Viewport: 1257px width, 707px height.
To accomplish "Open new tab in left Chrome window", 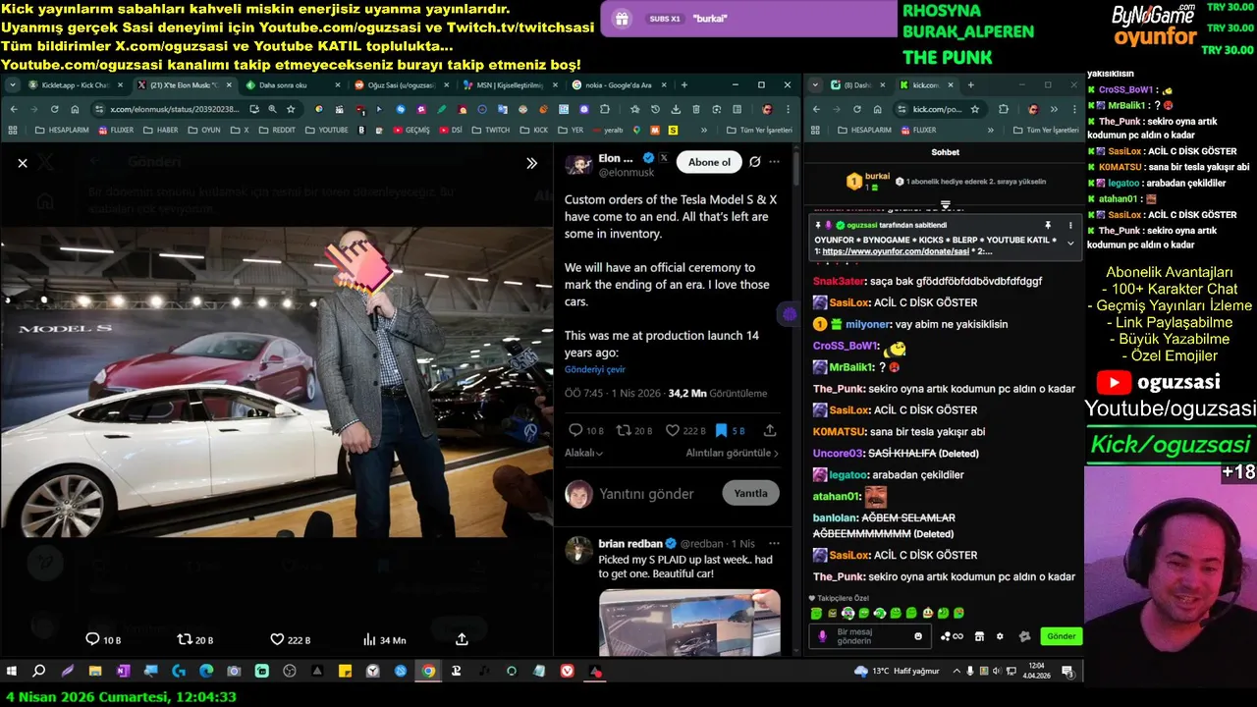I will (684, 85).
